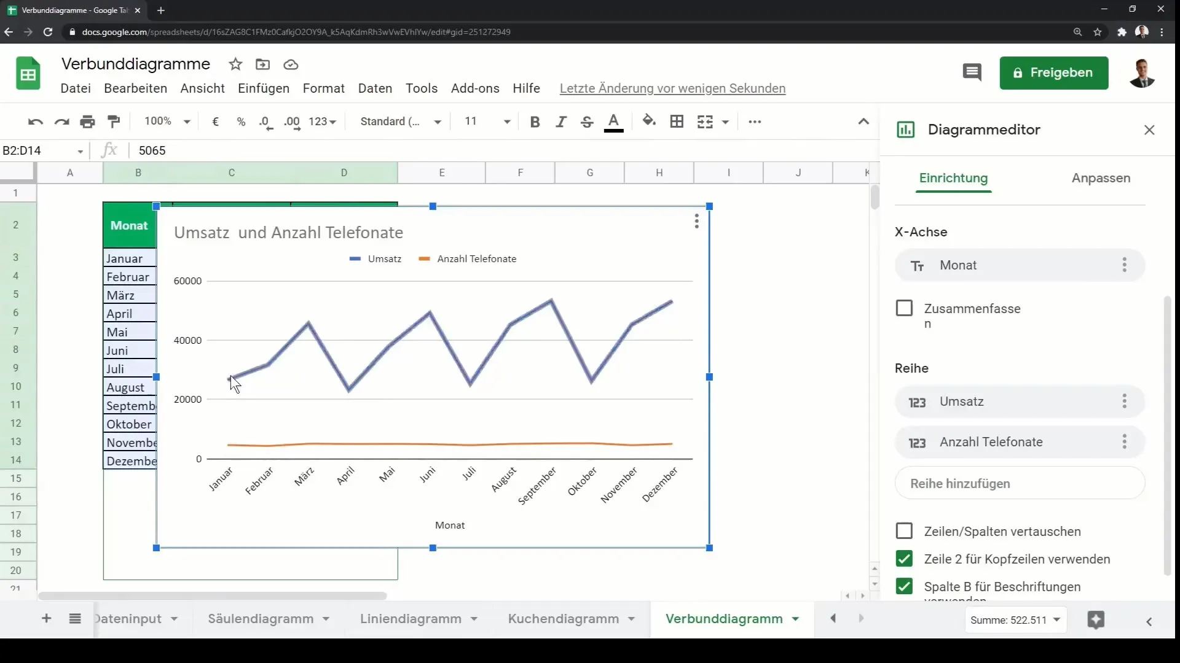Add a new sheet with plus

click(x=47, y=619)
